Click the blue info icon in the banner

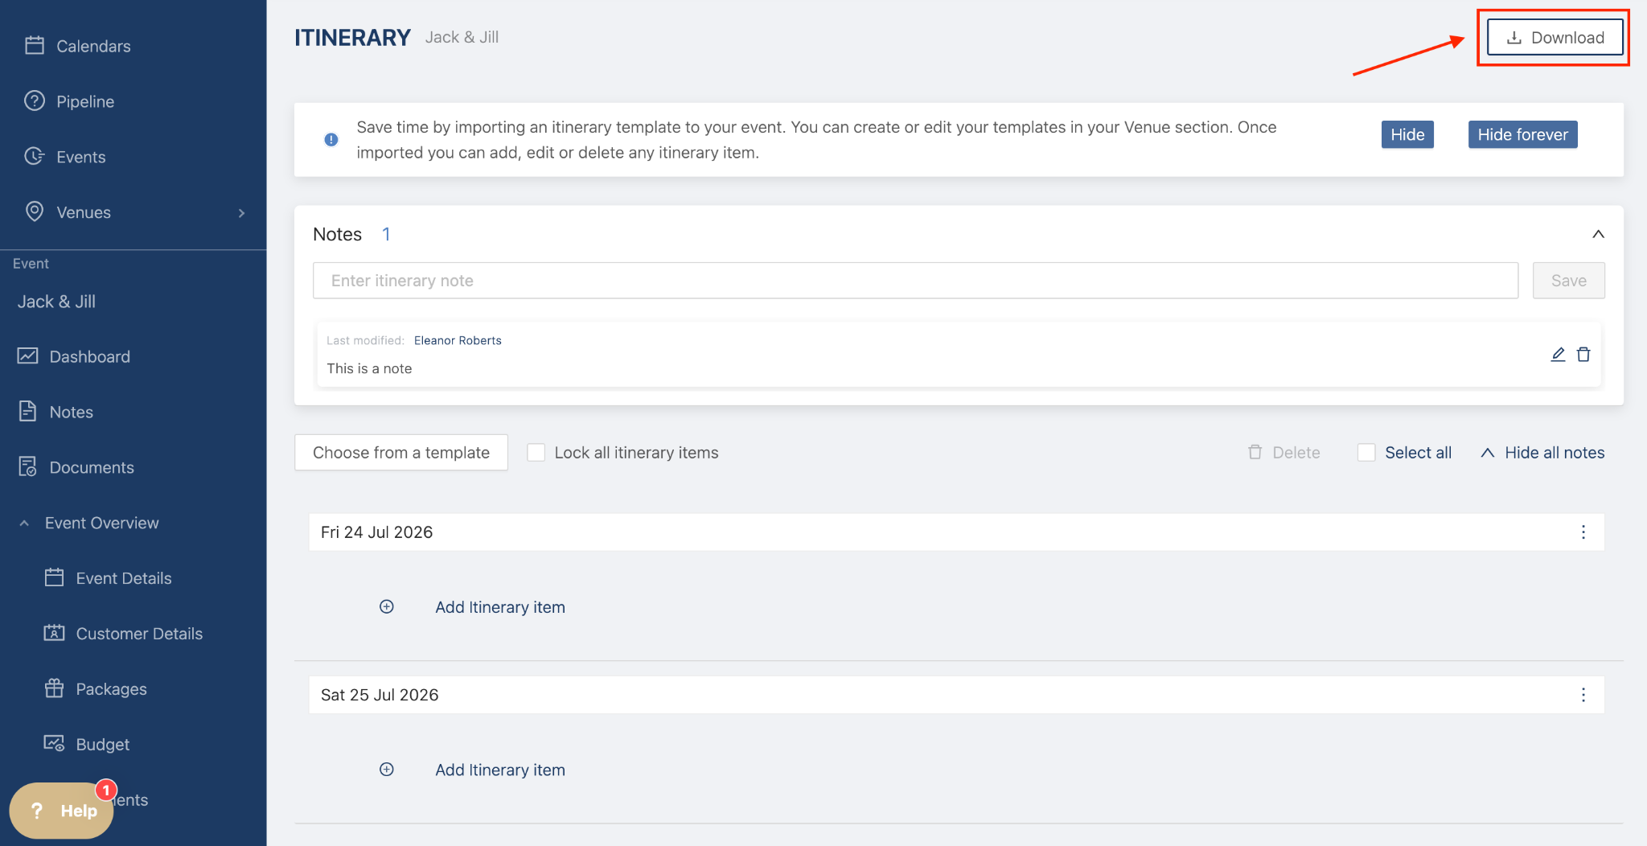pos(331,140)
